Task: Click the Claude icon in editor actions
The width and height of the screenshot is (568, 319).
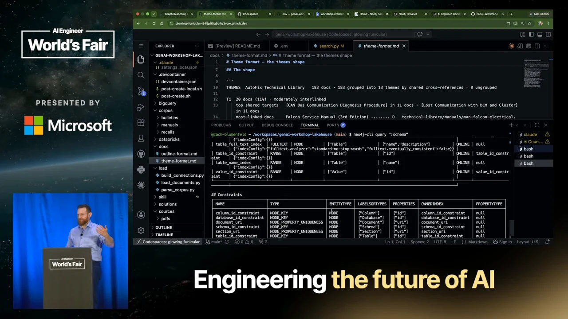Action: point(512,46)
